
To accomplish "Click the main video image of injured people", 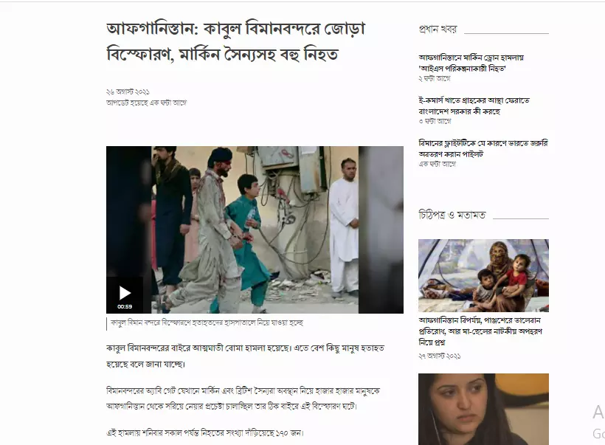I will [x=255, y=230].
